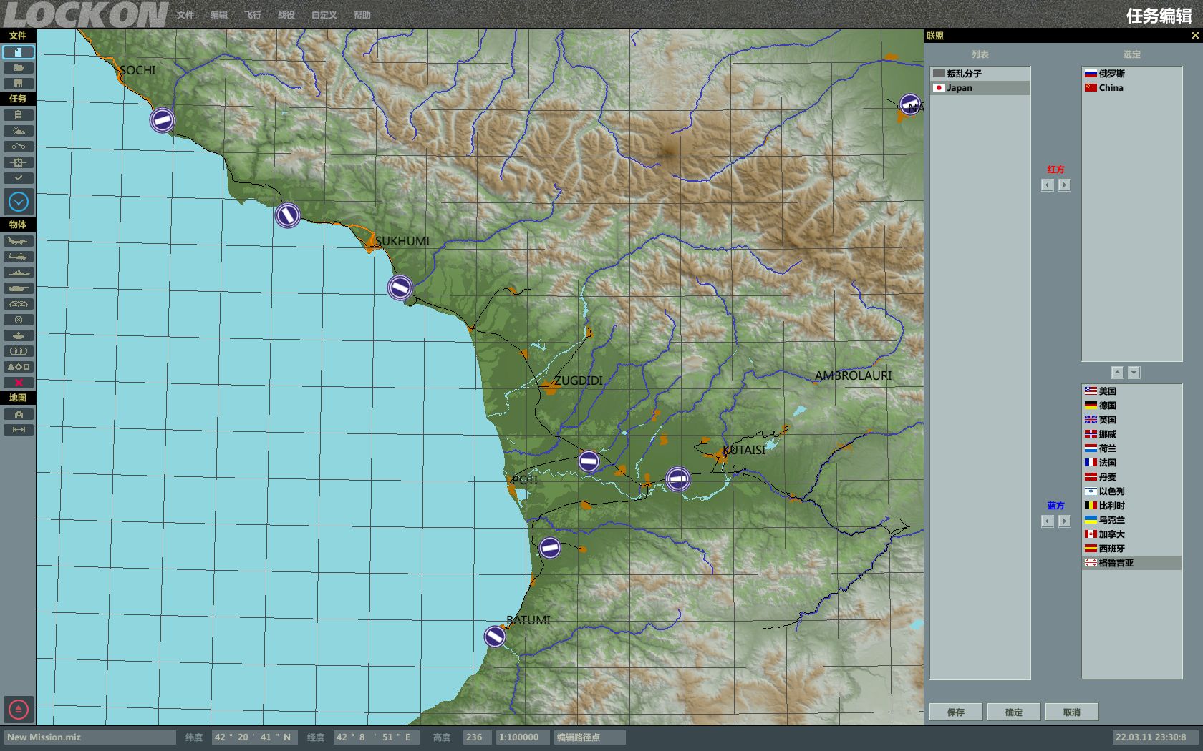Click right arrow under 红方

pos(1065,185)
